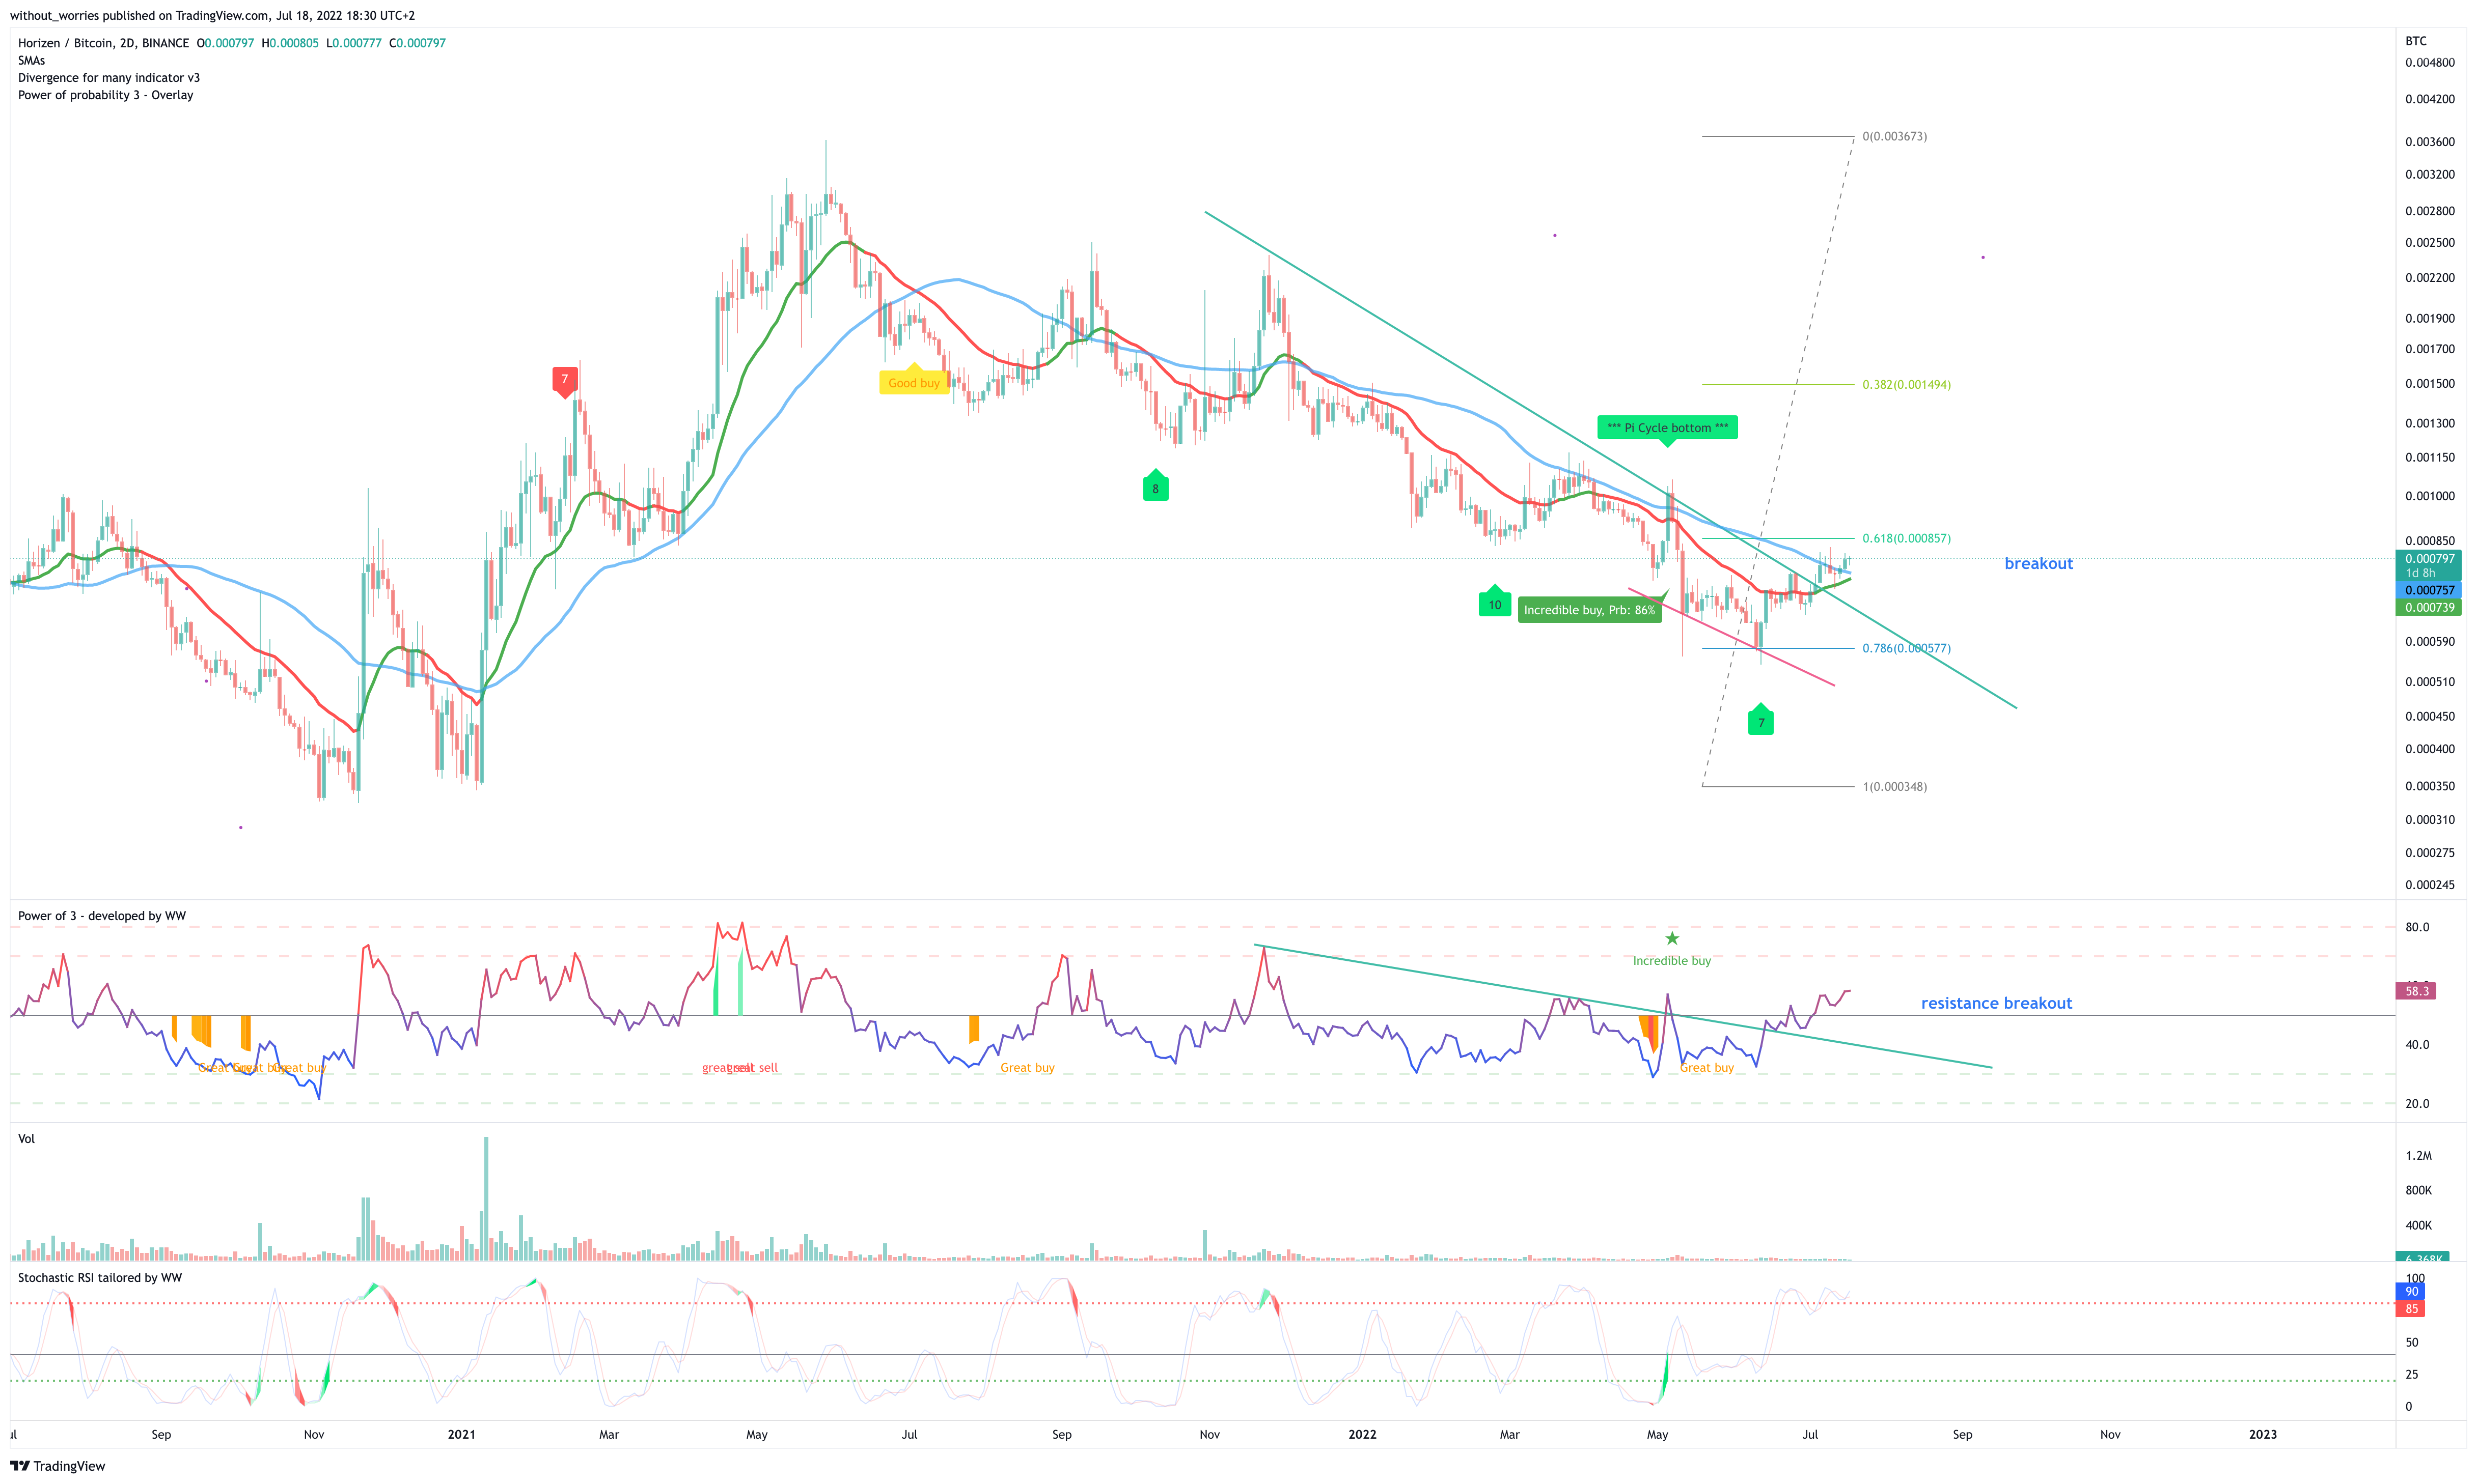This screenshot has height=1484, width=2477.
Task: Click the 2023 label on time axis
Action: click(2262, 1434)
